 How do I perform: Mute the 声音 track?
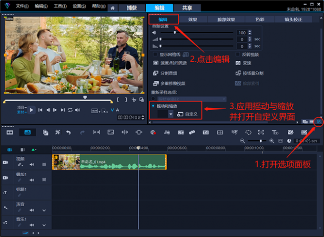(x=31, y=210)
